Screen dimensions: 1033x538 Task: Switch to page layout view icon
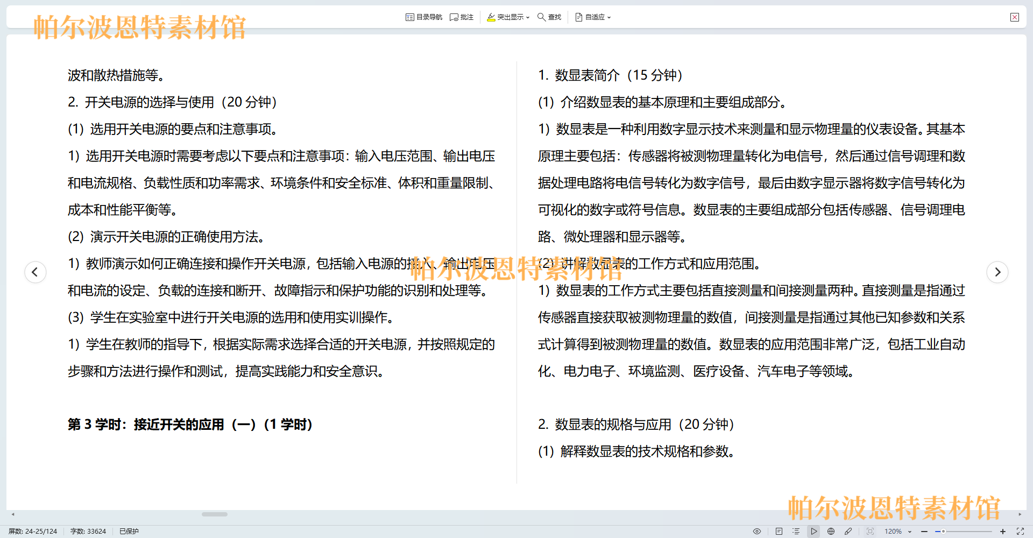click(779, 531)
